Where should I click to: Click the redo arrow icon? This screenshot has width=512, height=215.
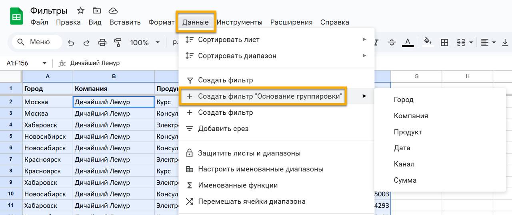(86, 42)
